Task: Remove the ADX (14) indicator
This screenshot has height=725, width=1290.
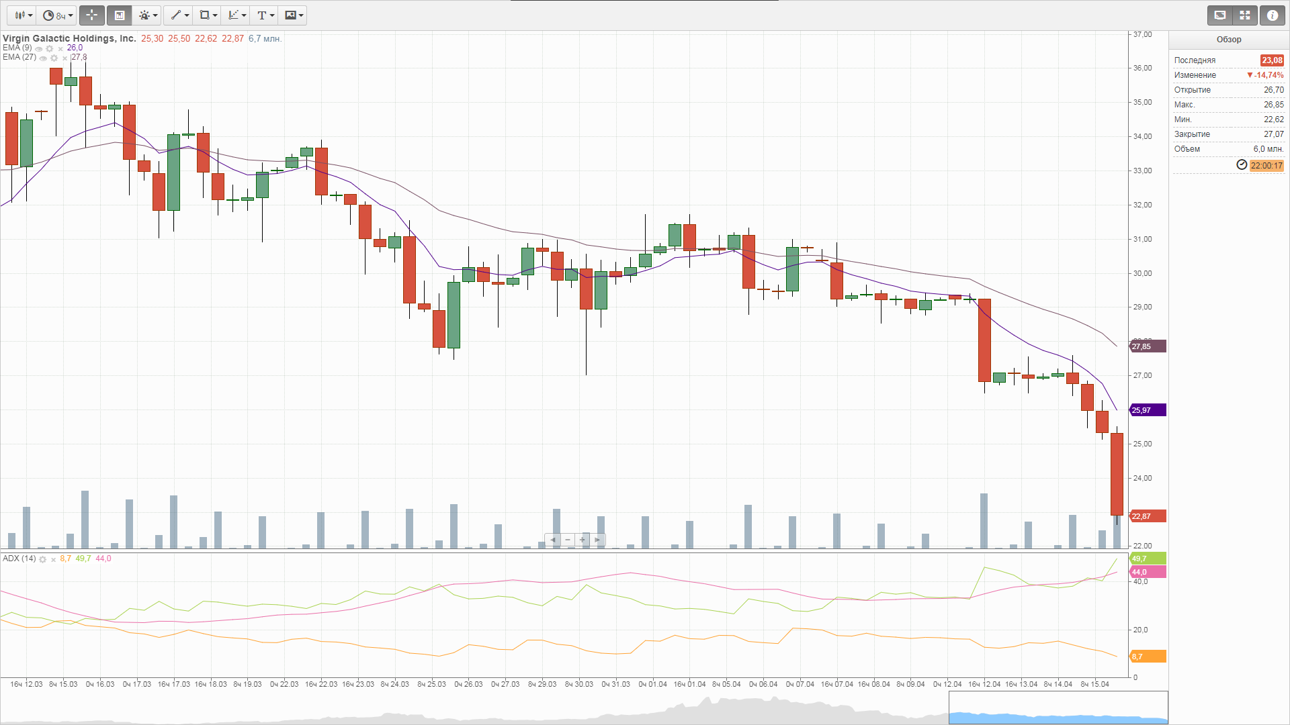Action: point(53,559)
